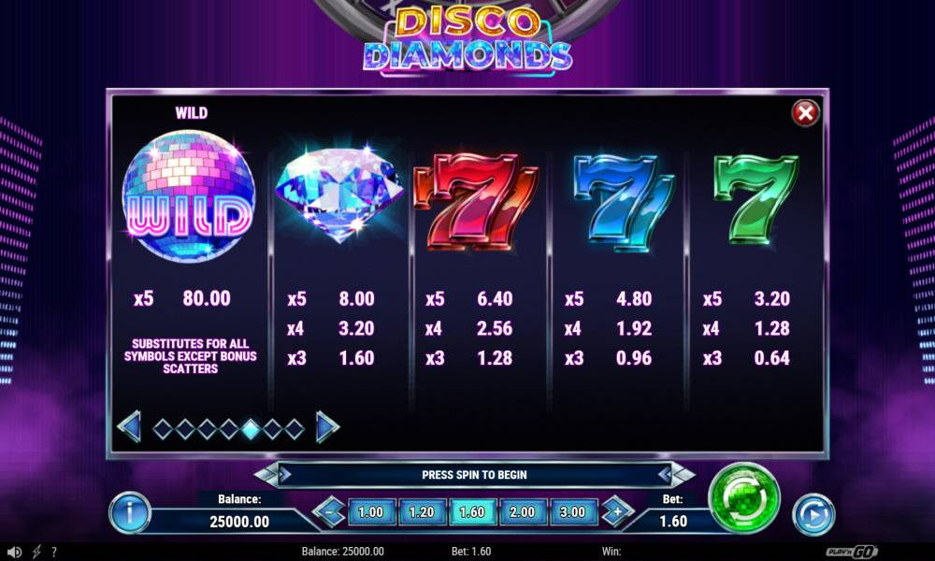Screen dimensions: 935x561
Task: Open the blue info button
Action: [129, 512]
